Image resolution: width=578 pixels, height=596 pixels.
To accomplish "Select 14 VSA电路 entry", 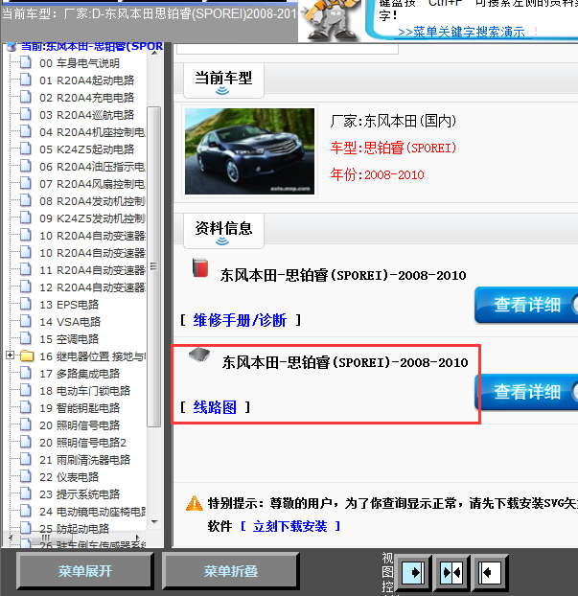I will (70, 322).
